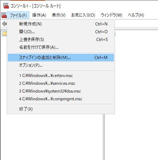158x160 pixels.
Task: Choose スナップインの追加と削除(M)... entry
Action: (61, 58)
